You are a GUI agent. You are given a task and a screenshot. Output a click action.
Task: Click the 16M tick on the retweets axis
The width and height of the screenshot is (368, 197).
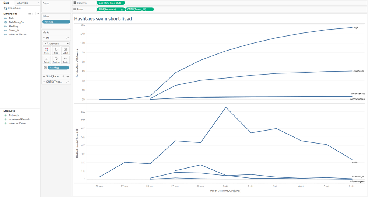pos(83,25)
